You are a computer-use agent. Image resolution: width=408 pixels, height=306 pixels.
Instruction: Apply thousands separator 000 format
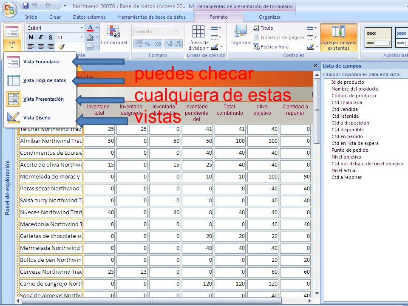click(x=157, y=44)
